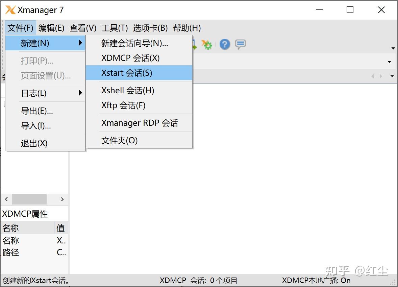398x287 pixels.
Task: Open the address bar dropdown arrow
Action: click(389, 62)
